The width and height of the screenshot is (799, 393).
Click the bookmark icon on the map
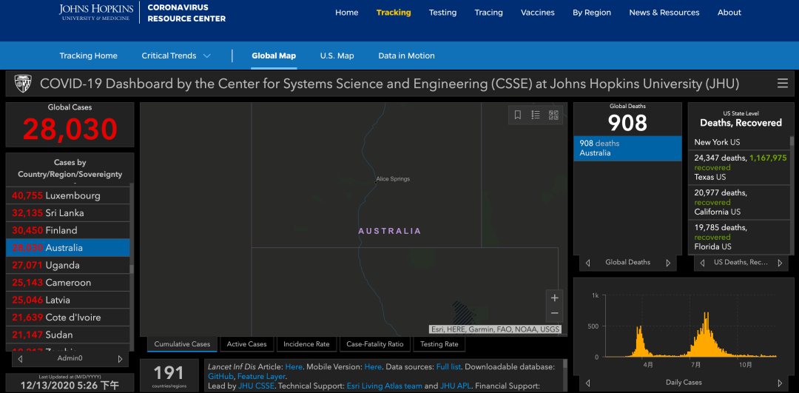pyautogui.click(x=518, y=115)
